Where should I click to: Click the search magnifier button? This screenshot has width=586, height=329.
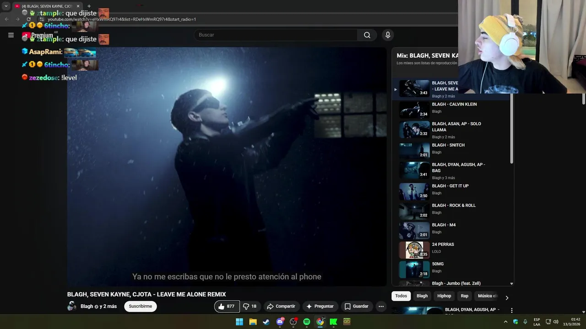click(x=367, y=35)
